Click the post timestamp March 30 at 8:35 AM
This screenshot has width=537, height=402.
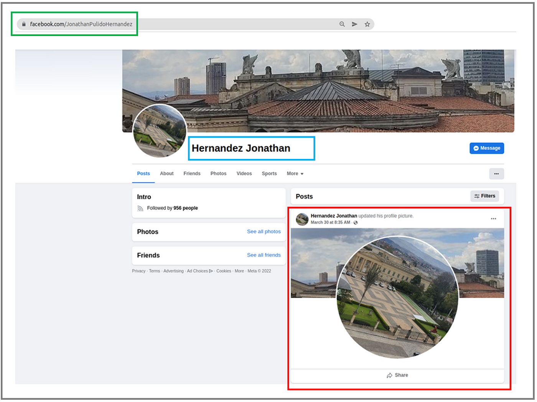pos(330,222)
